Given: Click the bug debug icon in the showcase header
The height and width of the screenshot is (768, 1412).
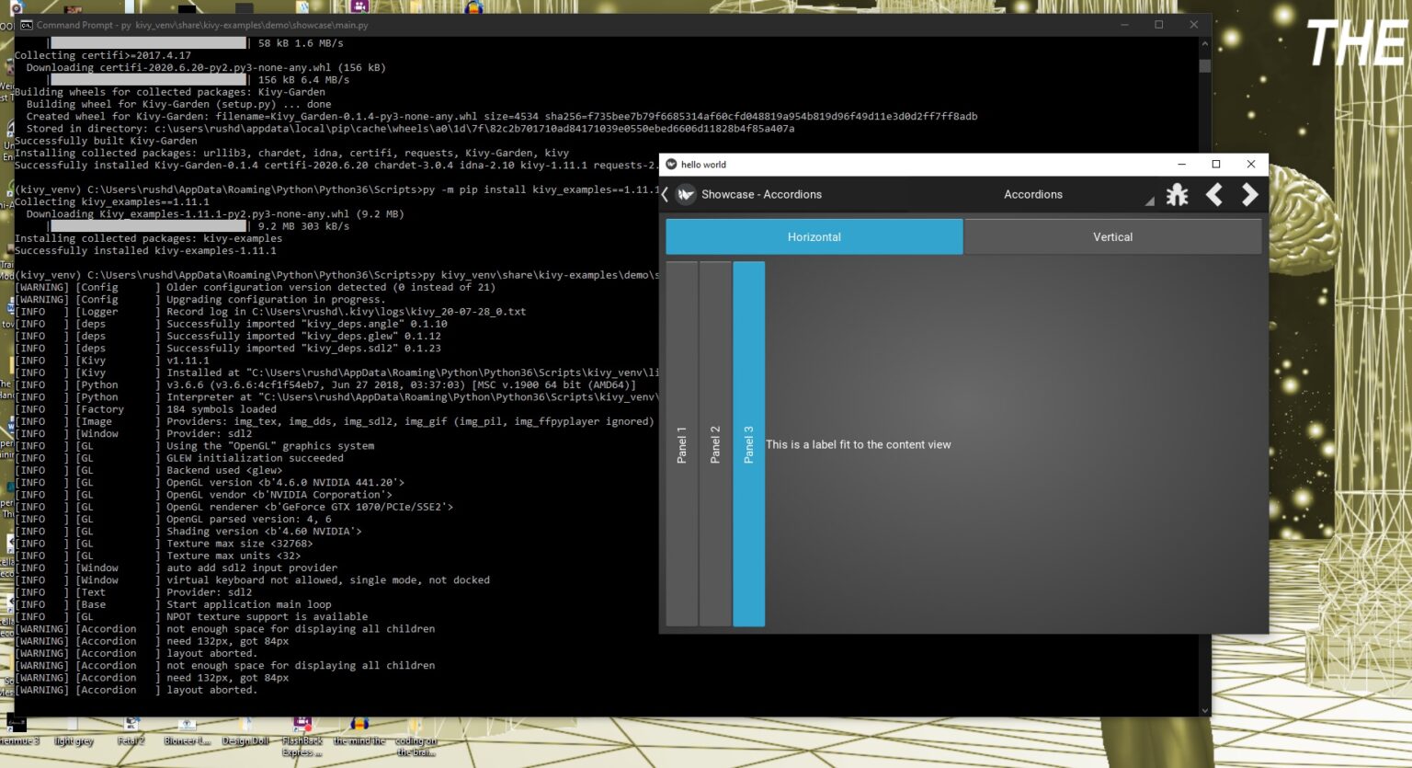Looking at the screenshot, I should (x=1178, y=195).
